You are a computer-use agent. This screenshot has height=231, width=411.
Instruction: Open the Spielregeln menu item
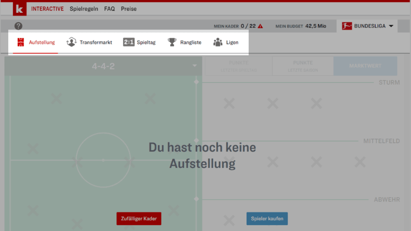coord(84,9)
